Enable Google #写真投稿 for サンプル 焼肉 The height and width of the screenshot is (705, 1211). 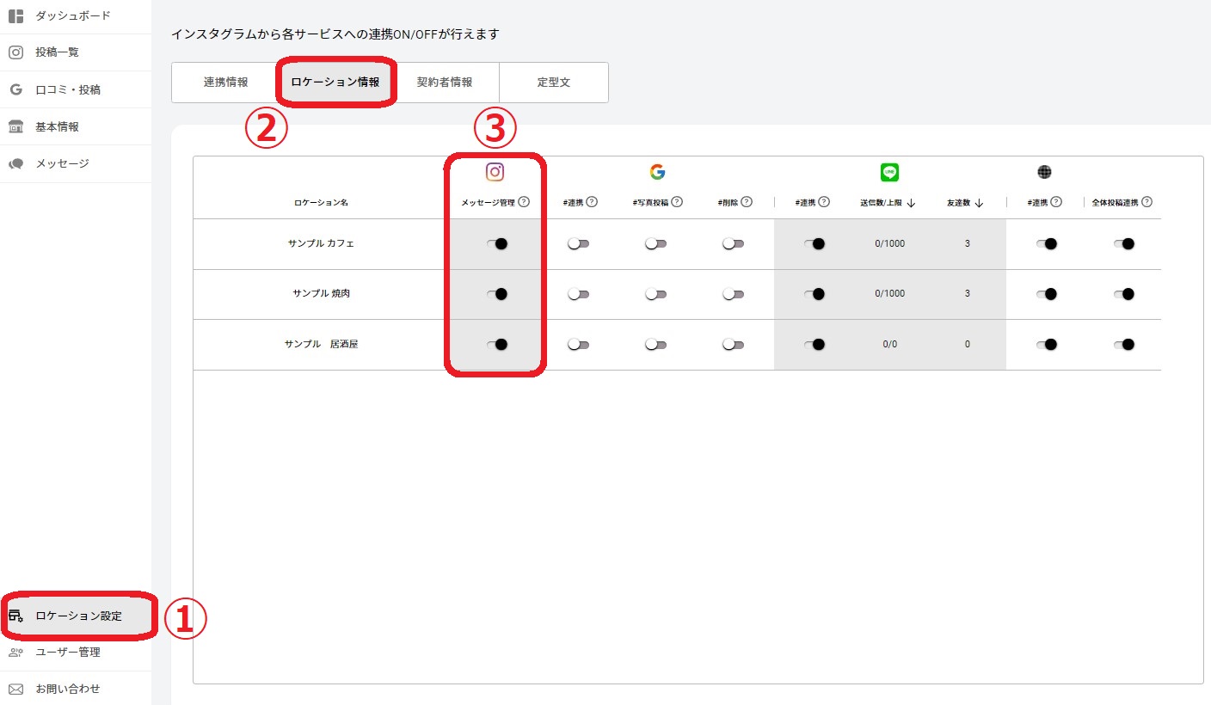(x=655, y=294)
